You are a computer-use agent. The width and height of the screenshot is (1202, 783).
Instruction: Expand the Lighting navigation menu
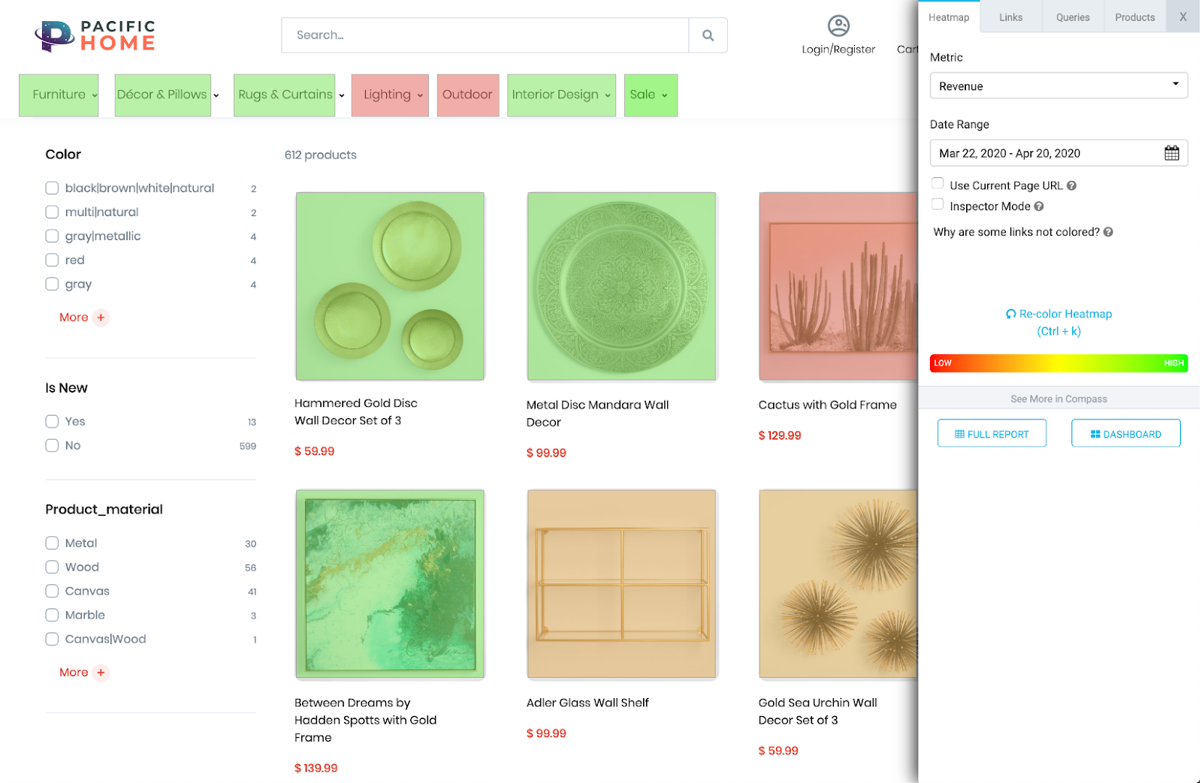point(390,95)
